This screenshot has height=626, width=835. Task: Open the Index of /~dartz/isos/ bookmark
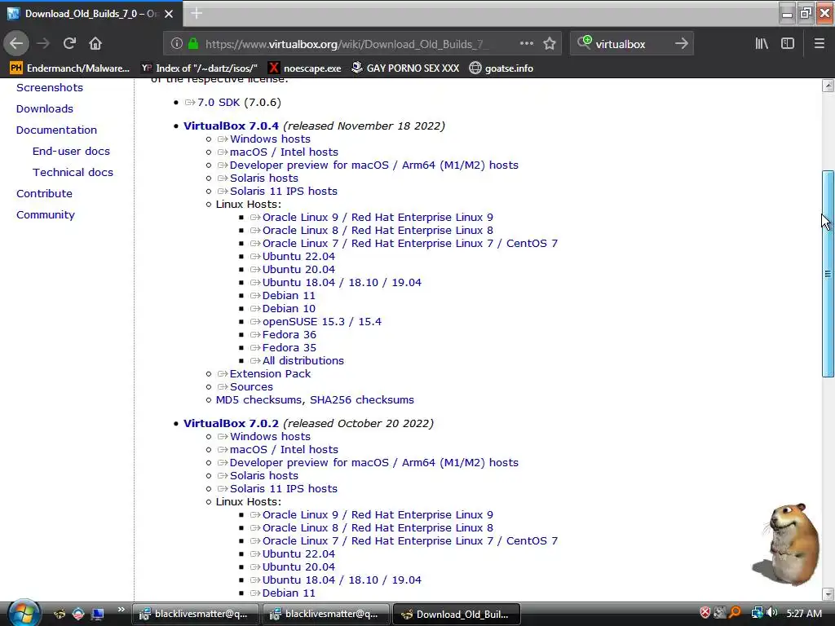pos(199,68)
